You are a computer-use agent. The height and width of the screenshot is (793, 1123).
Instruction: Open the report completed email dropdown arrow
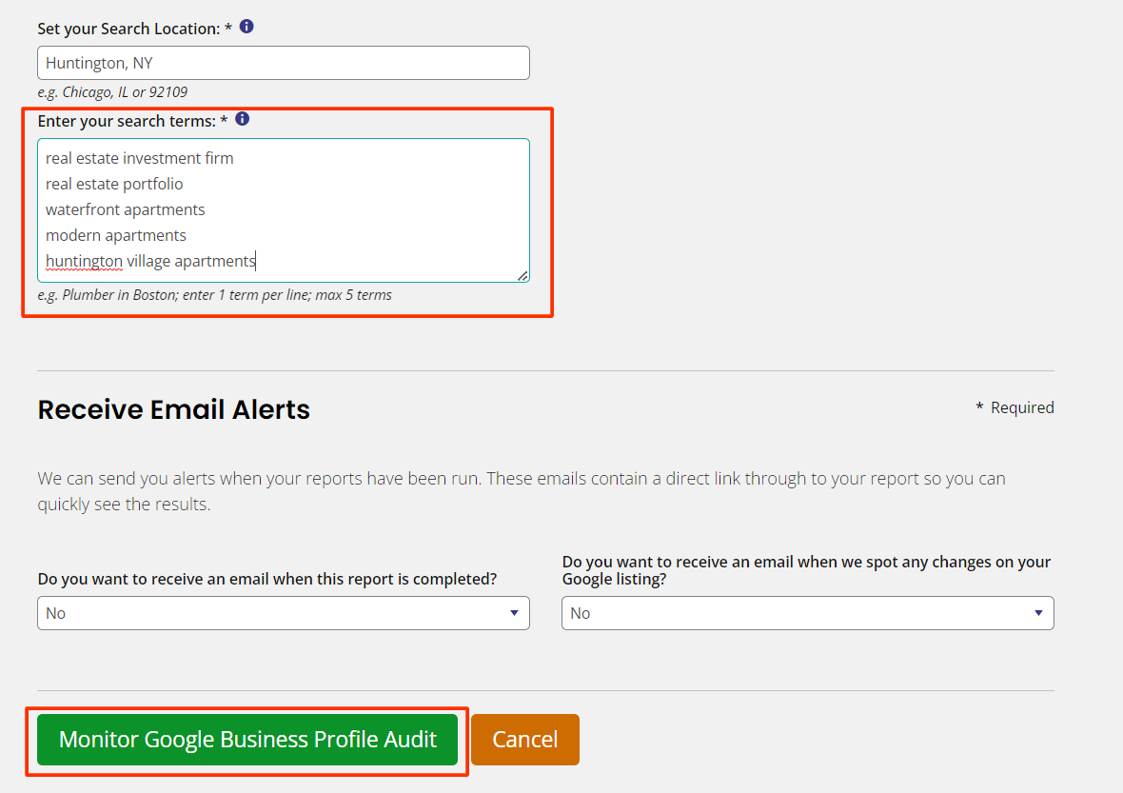(x=514, y=613)
